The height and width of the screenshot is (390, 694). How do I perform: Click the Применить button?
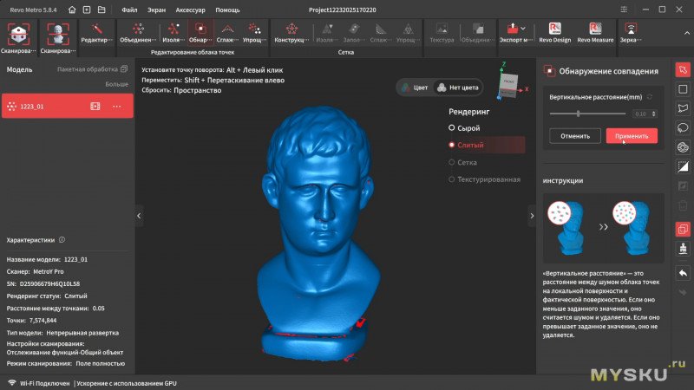(631, 136)
